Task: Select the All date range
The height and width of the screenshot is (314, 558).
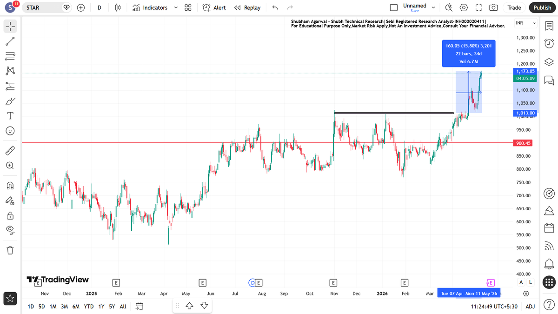Action: pos(123,307)
